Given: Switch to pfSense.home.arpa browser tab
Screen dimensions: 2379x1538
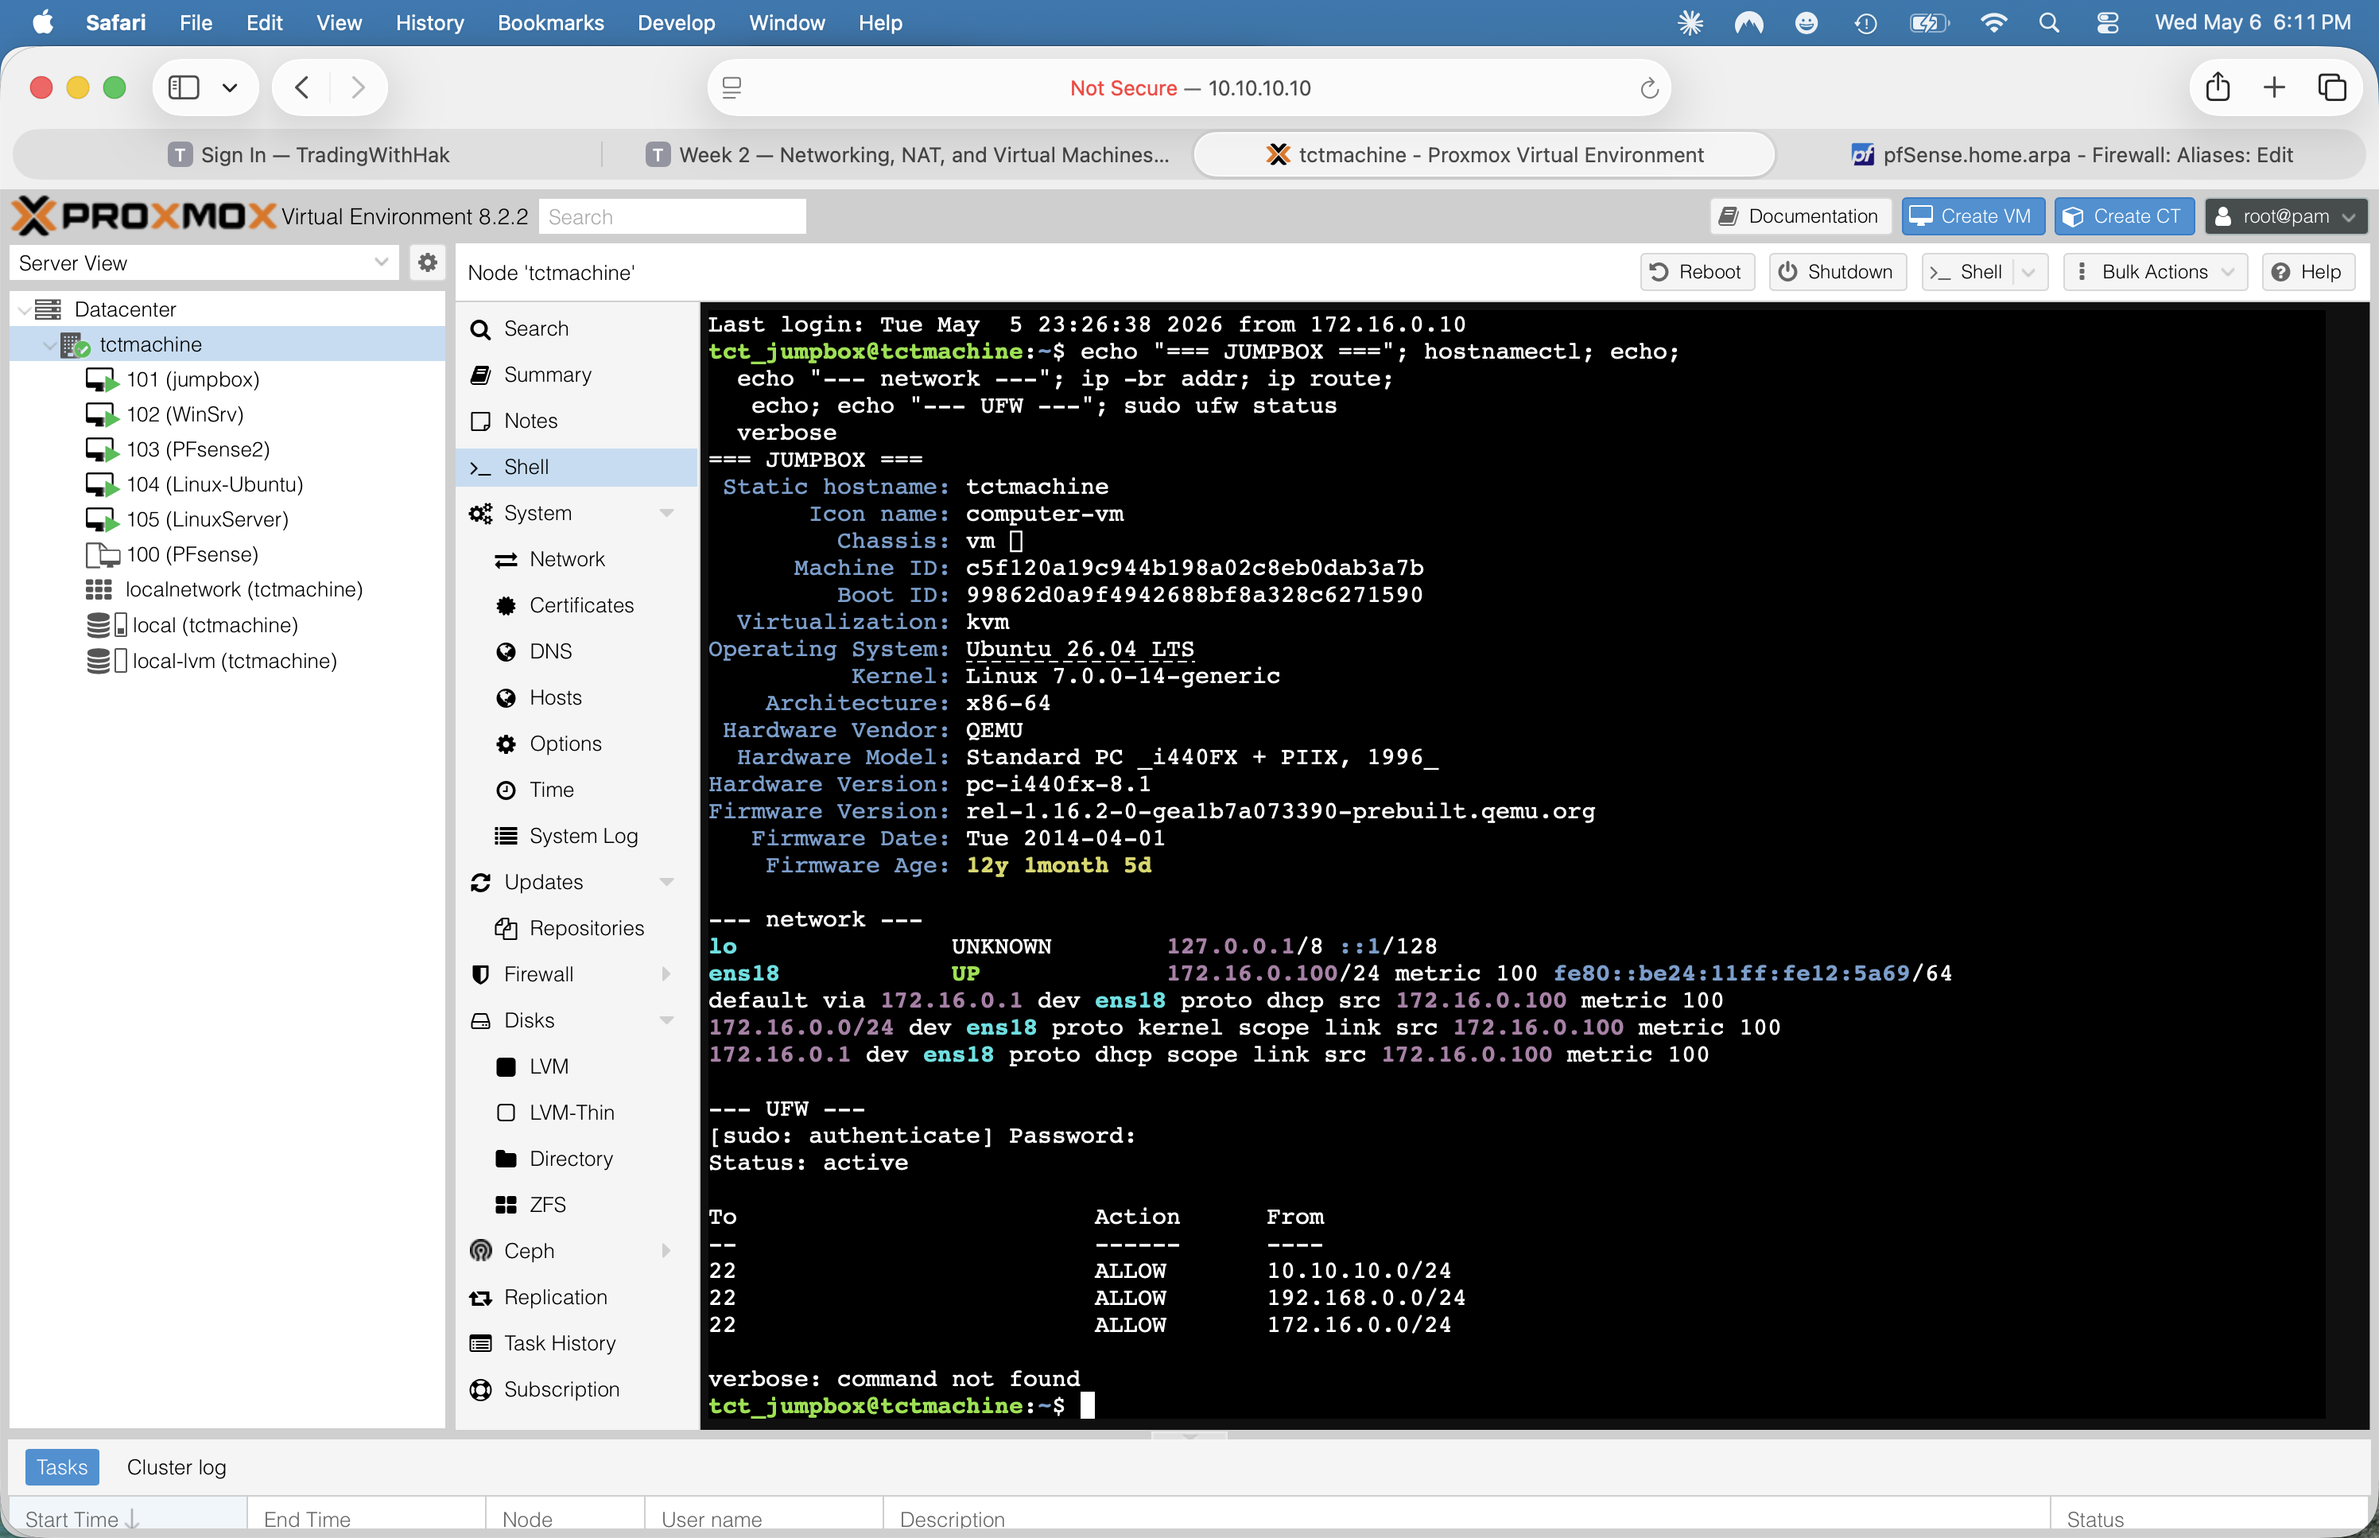Looking at the screenshot, I should point(2071,155).
